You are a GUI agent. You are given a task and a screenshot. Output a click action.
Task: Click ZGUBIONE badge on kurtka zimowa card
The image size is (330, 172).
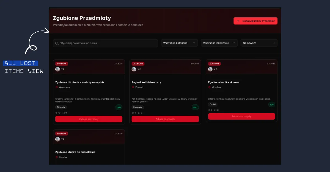coord(215,64)
